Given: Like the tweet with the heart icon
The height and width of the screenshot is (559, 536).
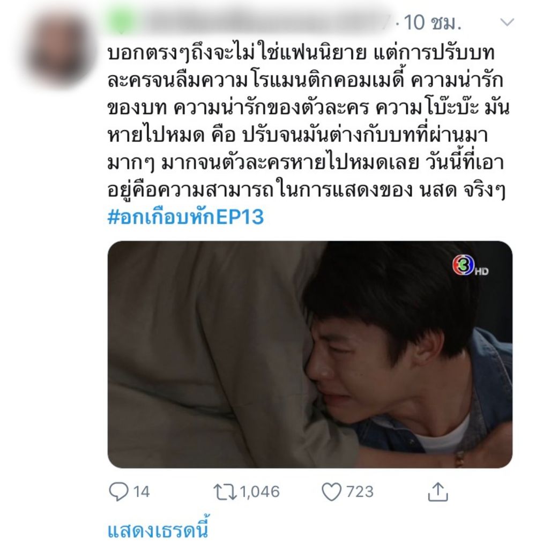Looking at the screenshot, I should [331, 492].
